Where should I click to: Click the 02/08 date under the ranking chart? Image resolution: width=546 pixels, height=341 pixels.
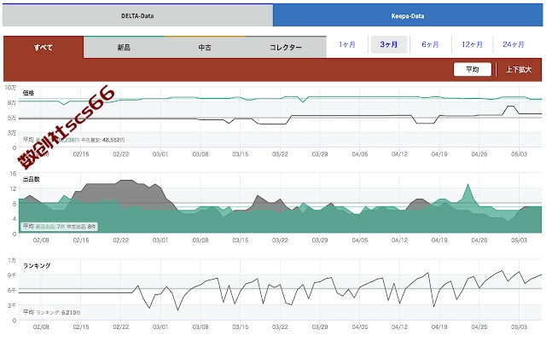41,327
